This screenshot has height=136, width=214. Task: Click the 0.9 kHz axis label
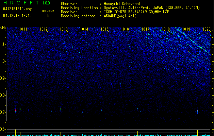(3, 78)
